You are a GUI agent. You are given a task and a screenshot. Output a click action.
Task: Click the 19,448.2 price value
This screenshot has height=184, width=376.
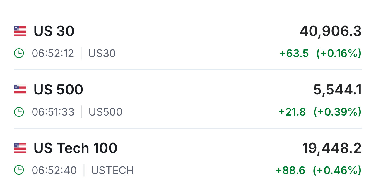[x=332, y=148]
